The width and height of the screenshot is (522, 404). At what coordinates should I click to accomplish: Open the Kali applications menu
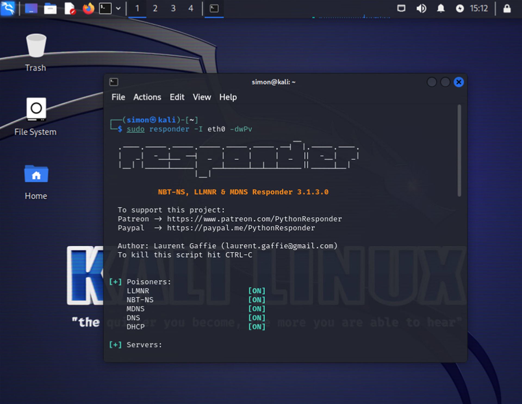pyautogui.click(x=8, y=8)
